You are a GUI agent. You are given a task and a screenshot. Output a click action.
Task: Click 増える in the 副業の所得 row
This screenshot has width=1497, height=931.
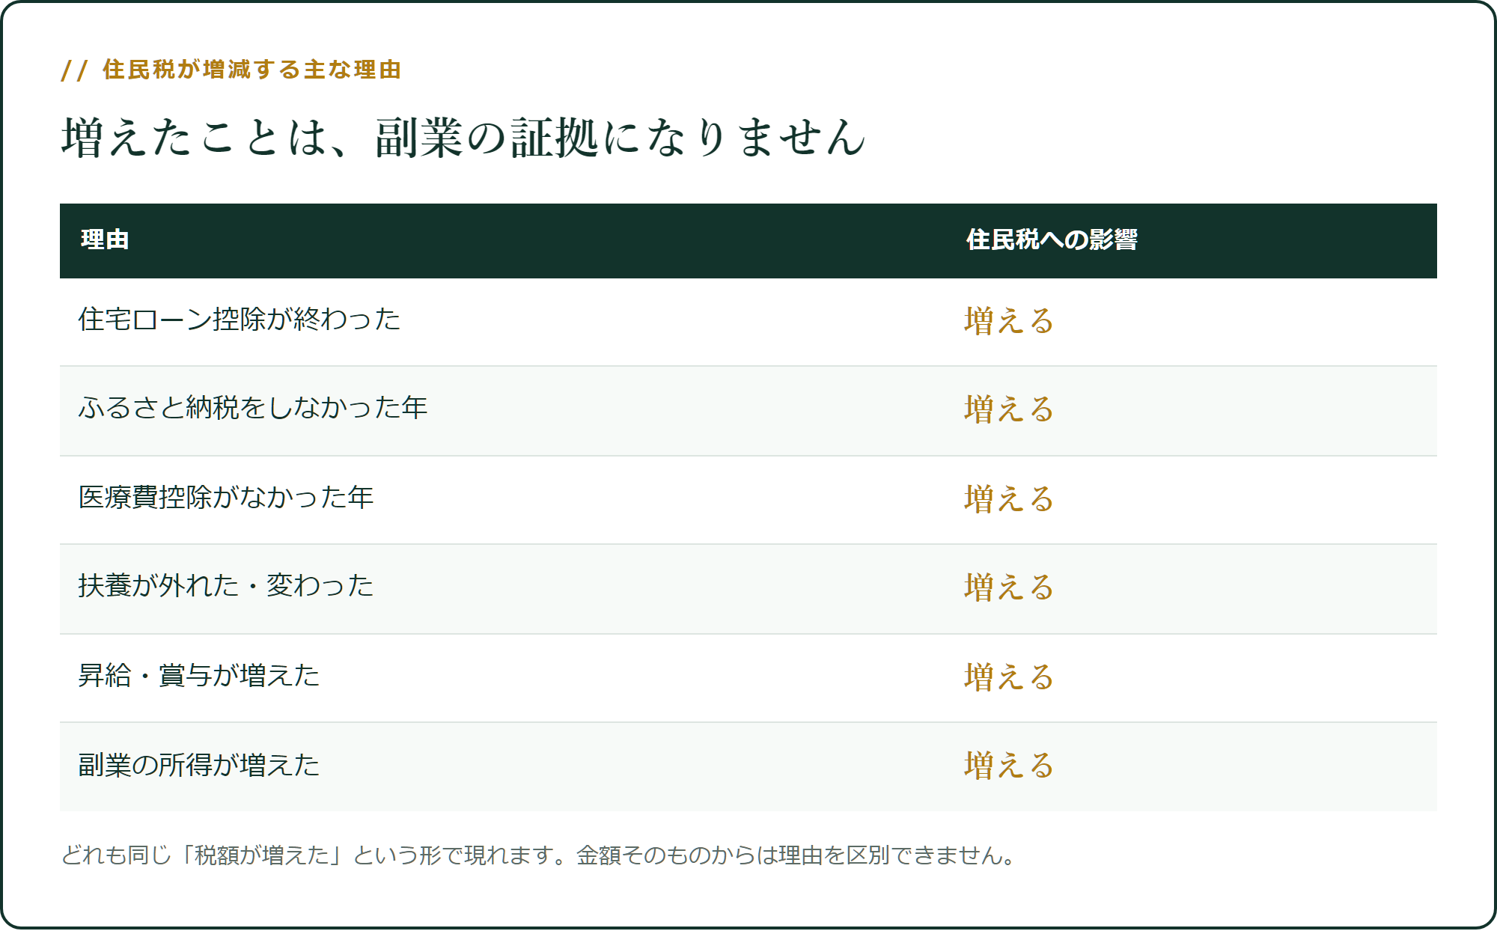click(1009, 765)
